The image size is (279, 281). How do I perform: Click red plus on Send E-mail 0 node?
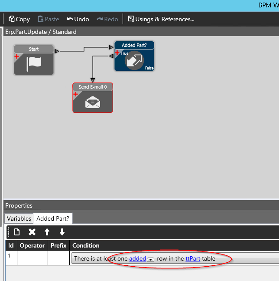click(75, 94)
